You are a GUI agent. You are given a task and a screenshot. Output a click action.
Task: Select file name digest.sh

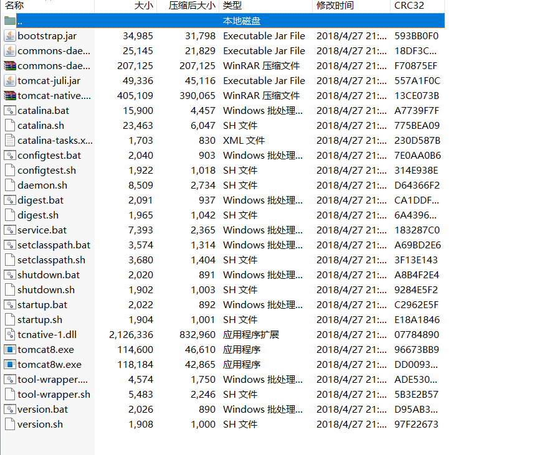[x=38, y=215]
